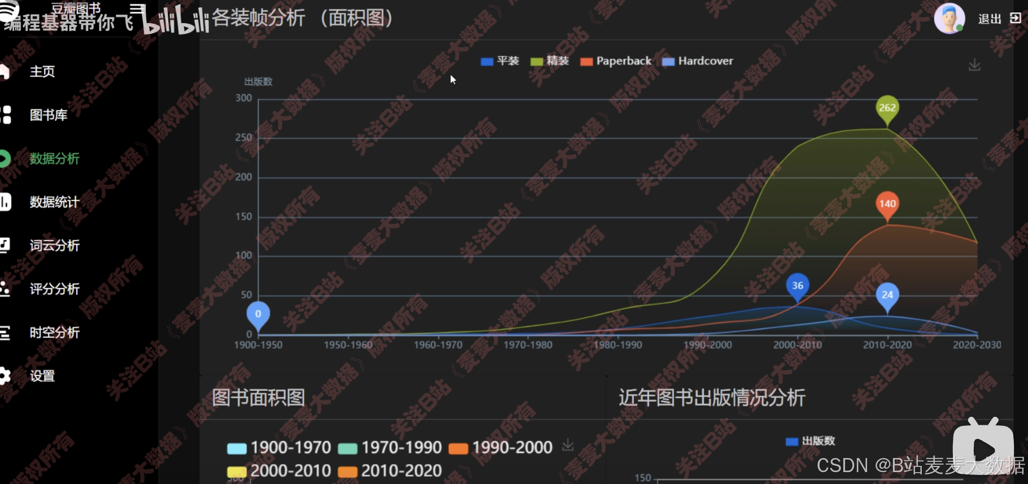Click the user avatar picture

pos(949,19)
